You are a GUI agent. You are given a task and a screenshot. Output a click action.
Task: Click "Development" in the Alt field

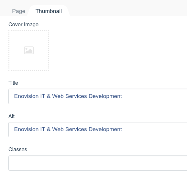105,130
